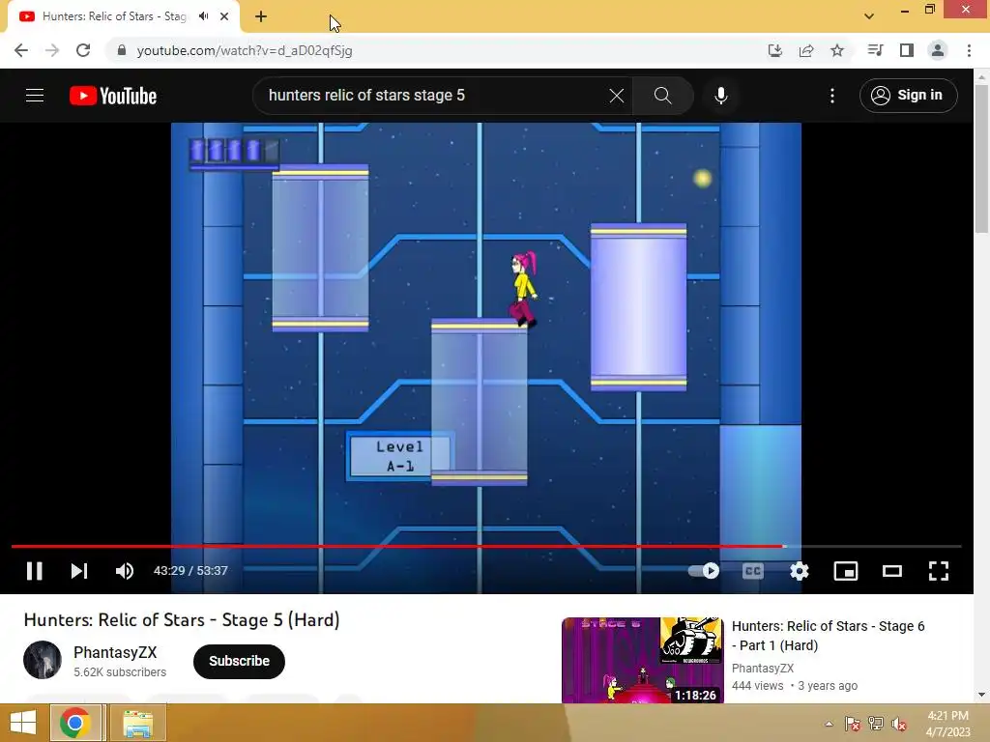
Task: Open Chrome profile avatar
Action: (938, 50)
